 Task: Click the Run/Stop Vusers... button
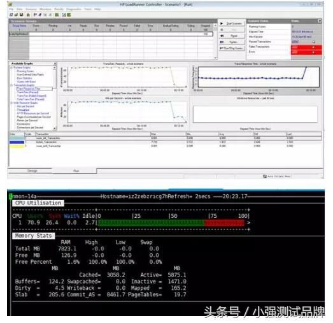[232, 48]
